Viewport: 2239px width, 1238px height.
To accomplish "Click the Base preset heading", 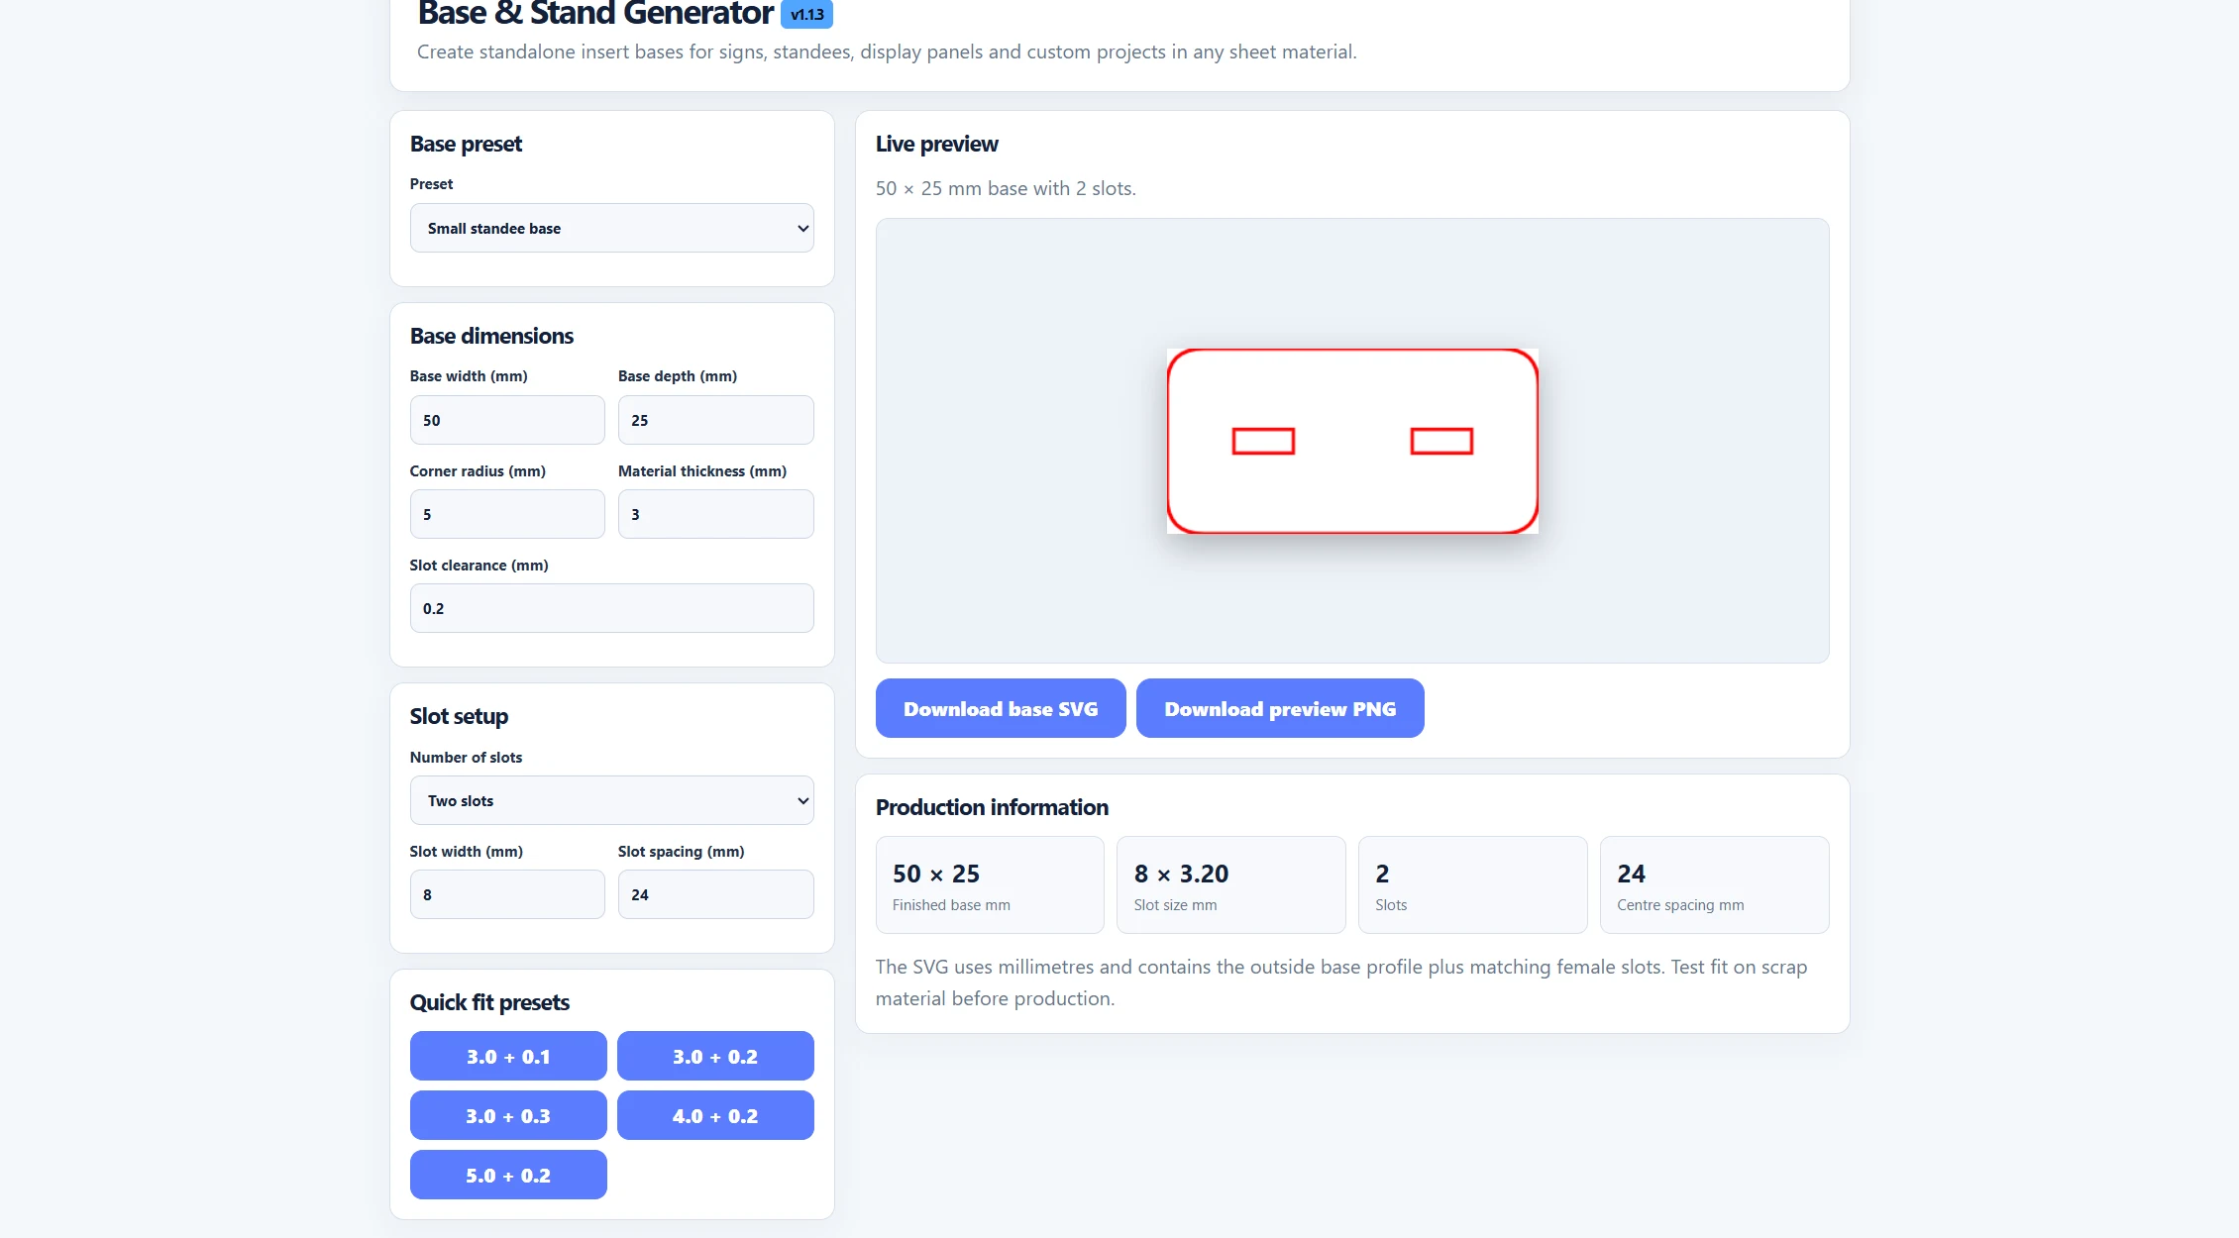I will click(466, 144).
